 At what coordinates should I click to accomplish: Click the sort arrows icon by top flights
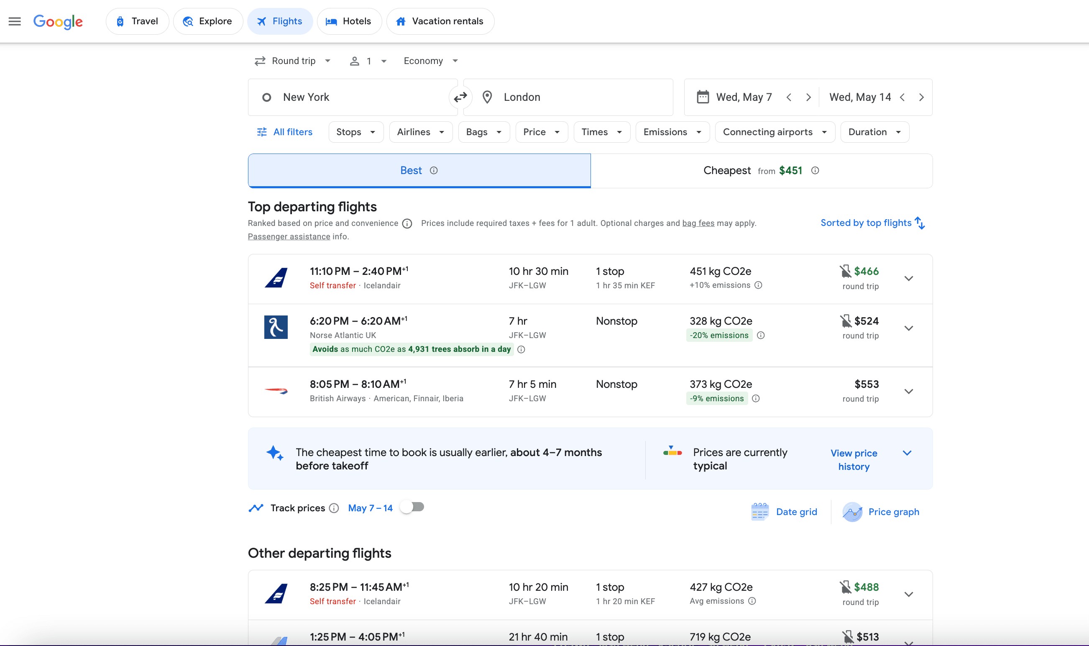point(920,223)
